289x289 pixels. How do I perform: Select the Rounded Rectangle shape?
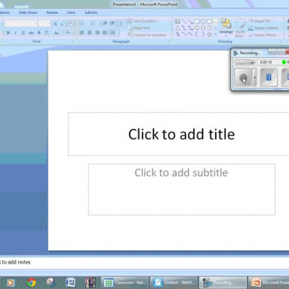pos(210,21)
